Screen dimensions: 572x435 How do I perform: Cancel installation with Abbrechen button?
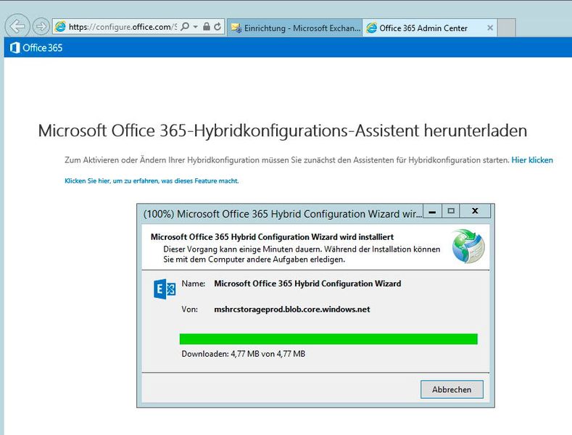point(452,389)
